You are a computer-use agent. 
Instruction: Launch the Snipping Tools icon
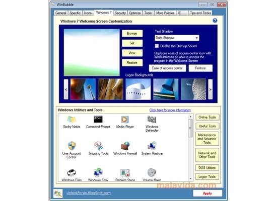pos(98,146)
